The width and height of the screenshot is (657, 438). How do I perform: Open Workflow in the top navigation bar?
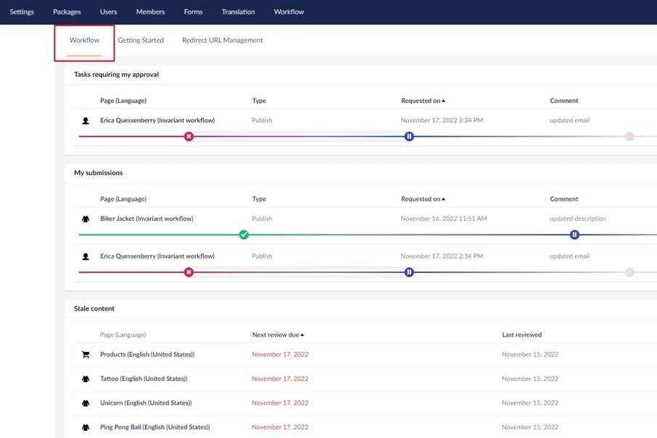coord(289,12)
